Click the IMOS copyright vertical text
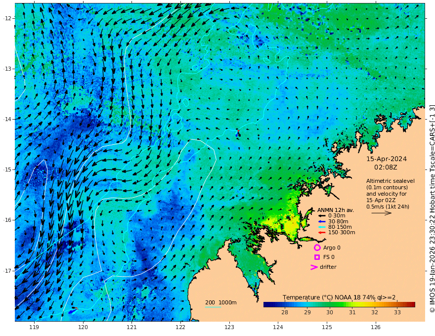 click(x=432, y=208)
